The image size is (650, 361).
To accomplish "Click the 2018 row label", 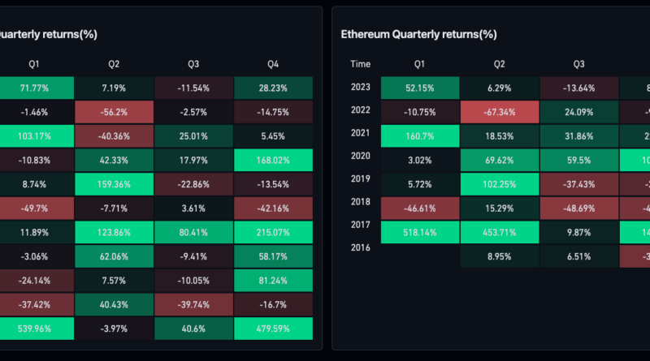I will [x=360, y=201].
